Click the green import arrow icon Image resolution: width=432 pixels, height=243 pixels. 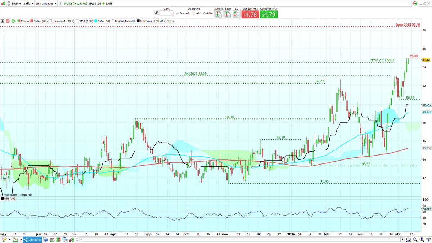point(14,21)
